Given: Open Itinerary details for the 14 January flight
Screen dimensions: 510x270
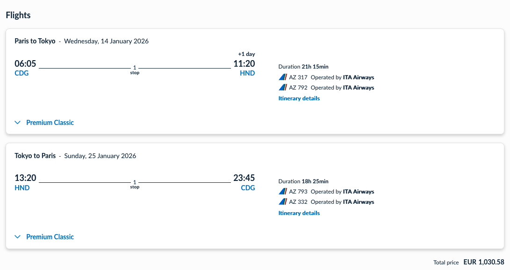Looking at the screenshot, I should tap(299, 98).
